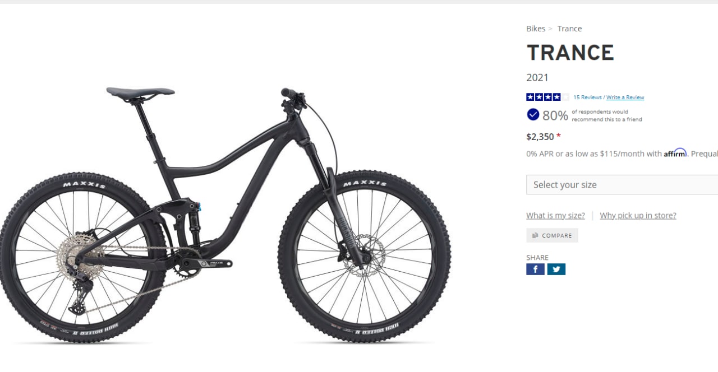Open the Trance breadcrumb link

tap(569, 29)
